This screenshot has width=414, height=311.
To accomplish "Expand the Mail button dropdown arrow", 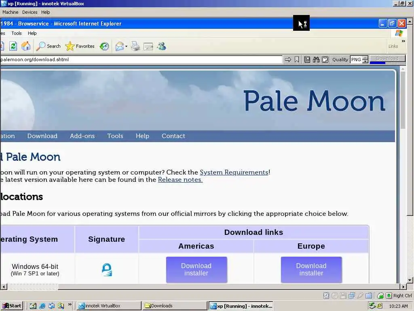I will point(126,47).
